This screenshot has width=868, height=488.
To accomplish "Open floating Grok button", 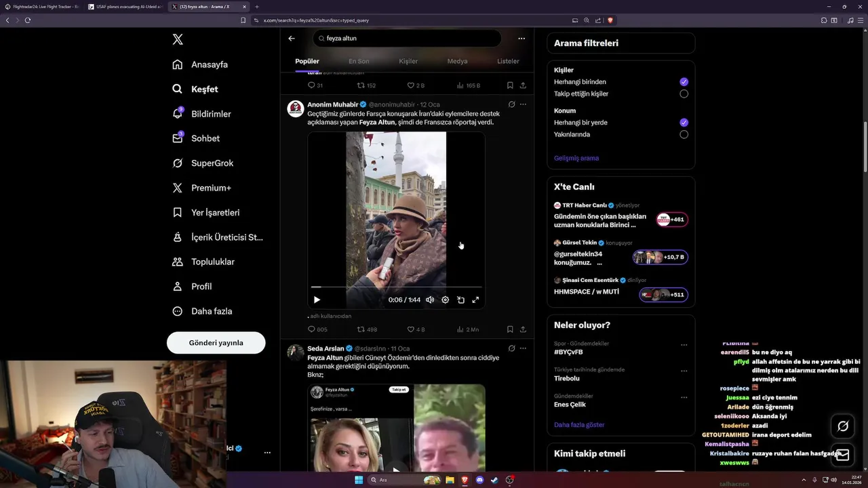I will tap(843, 426).
